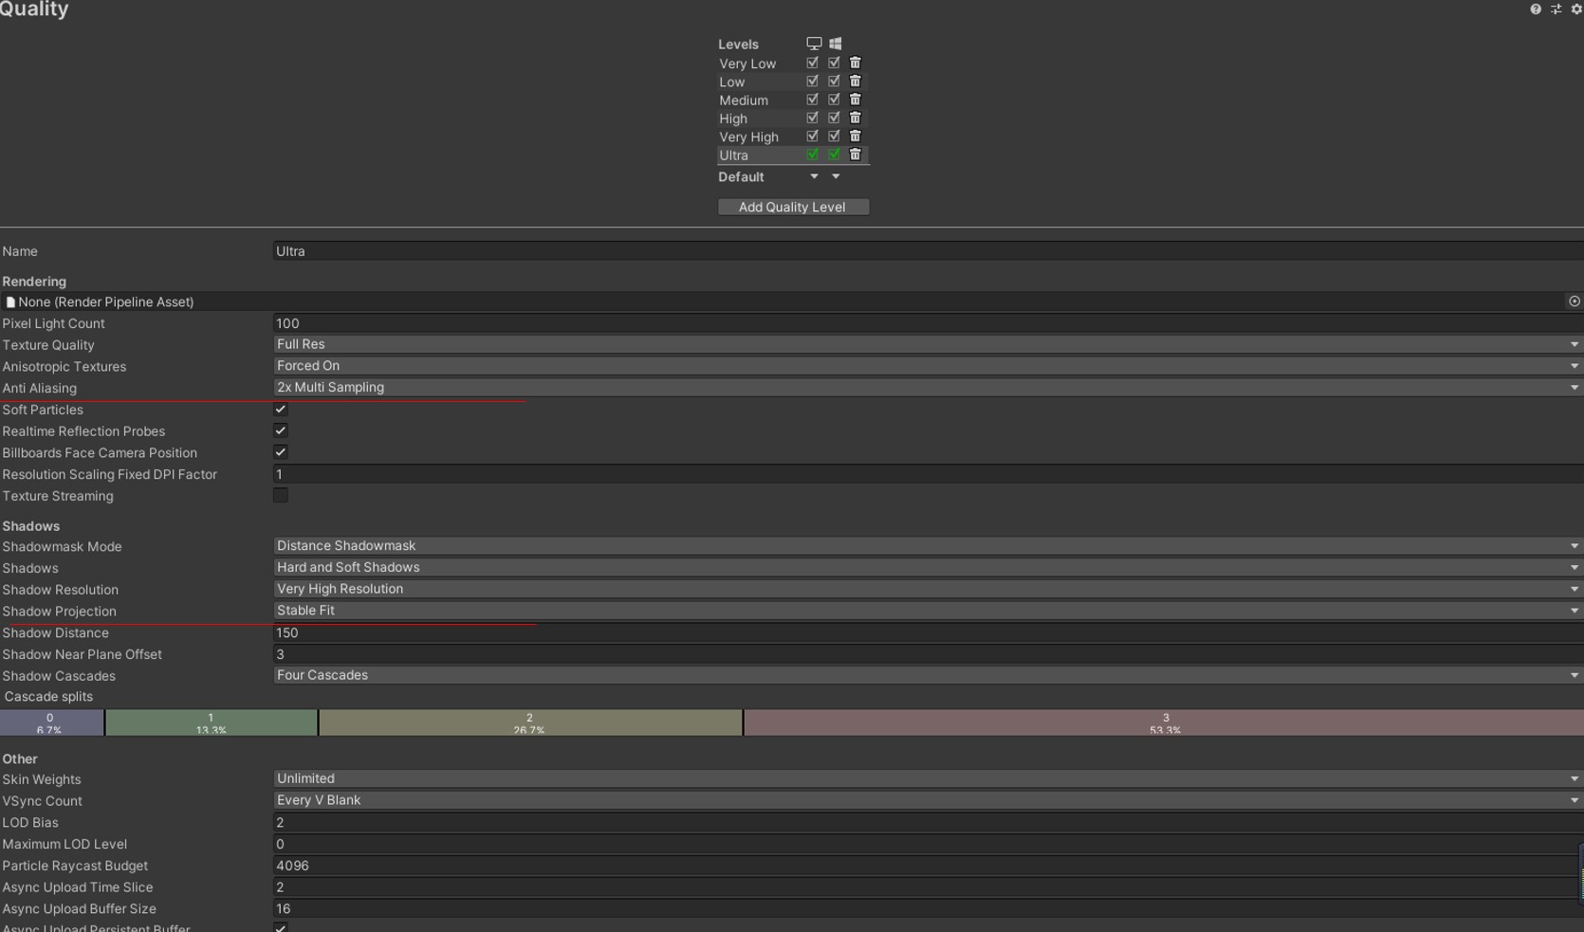Image resolution: width=1584 pixels, height=932 pixels.
Task: Click cascade split 2 segment
Action: (530, 722)
